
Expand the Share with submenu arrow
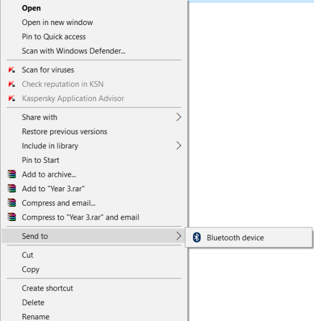click(179, 117)
